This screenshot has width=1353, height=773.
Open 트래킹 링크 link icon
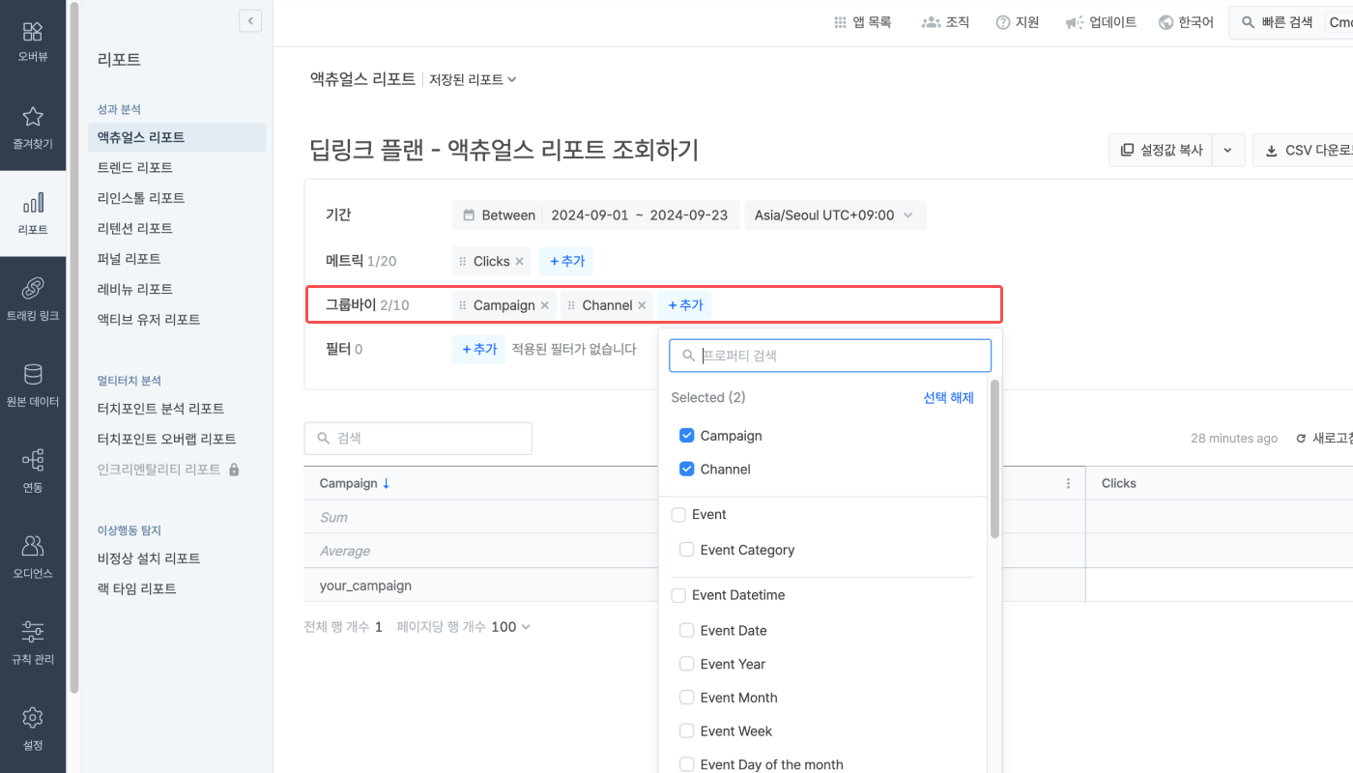point(33,288)
